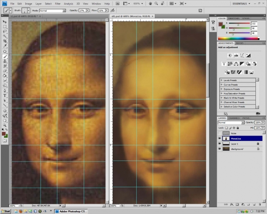267x214 pixels.
Task: Show the Noise layer
Action: (220, 133)
